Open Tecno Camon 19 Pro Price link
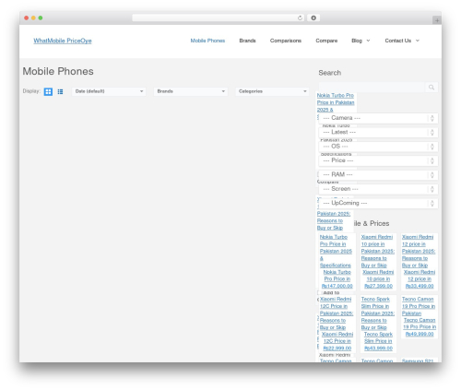This screenshot has width=461, height=390. coord(419,306)
